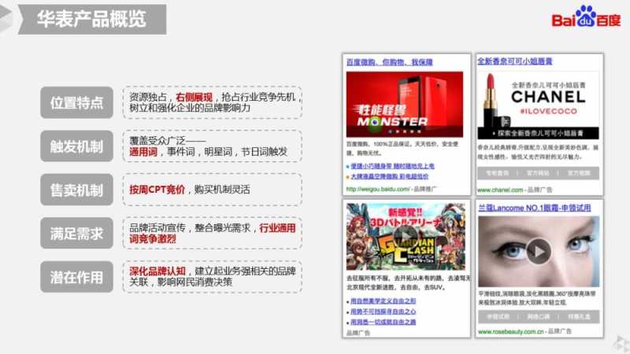Click the 触发机制 label box
Image resolution: width=630 pixels, height=354 pixels.
(76, 146)
